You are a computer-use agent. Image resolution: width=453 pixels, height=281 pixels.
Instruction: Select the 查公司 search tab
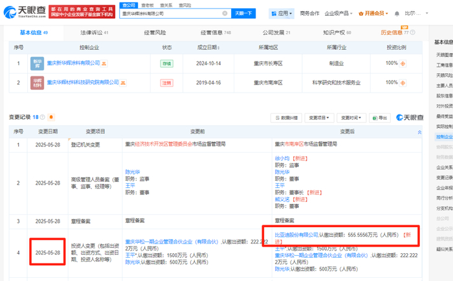tap(129, 5)
